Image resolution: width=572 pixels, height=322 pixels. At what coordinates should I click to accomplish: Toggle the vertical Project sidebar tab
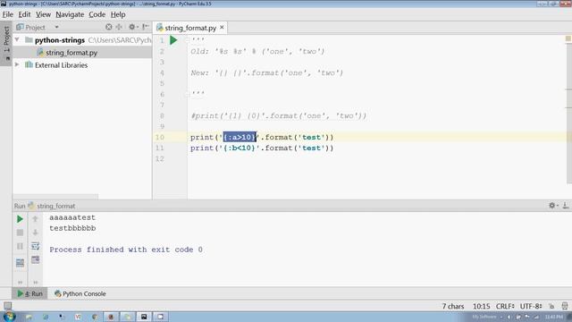(6, 43)
